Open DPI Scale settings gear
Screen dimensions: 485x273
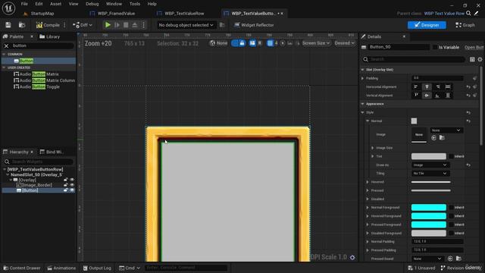click(352, 257)
